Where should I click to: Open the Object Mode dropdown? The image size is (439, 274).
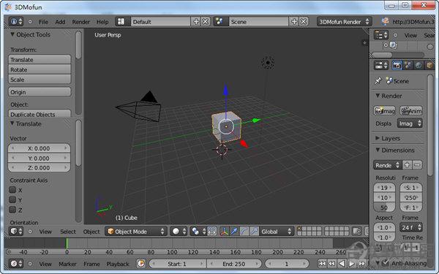pyautogui.click(x=136, y=232)
